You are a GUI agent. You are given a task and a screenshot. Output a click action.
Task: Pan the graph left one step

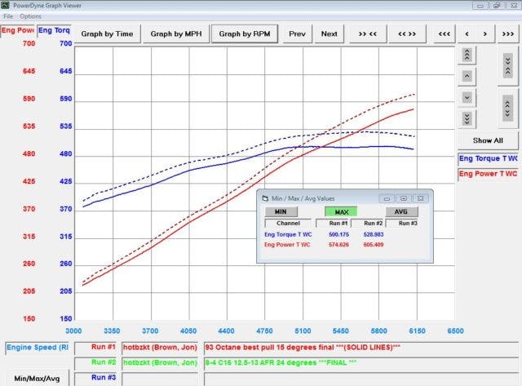click(x=466, y=33)
